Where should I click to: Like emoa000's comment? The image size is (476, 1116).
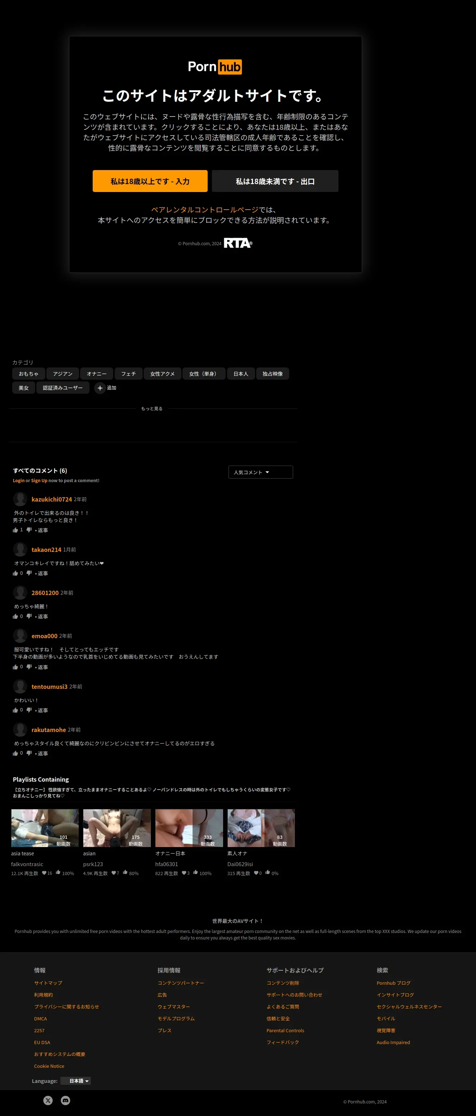coord(15,667)
